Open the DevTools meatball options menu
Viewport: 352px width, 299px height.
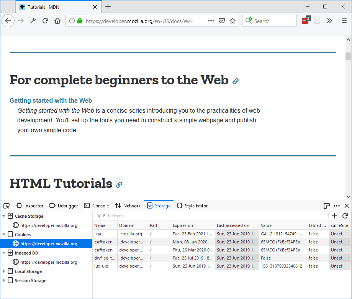[336, 205]
